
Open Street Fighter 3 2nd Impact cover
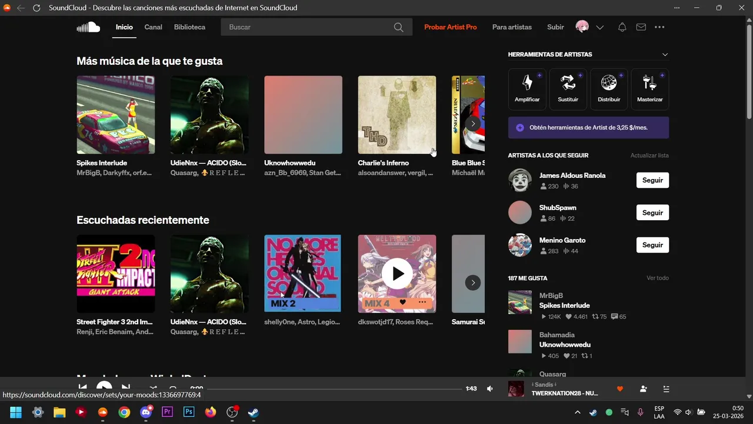click(x=116, y=274)
